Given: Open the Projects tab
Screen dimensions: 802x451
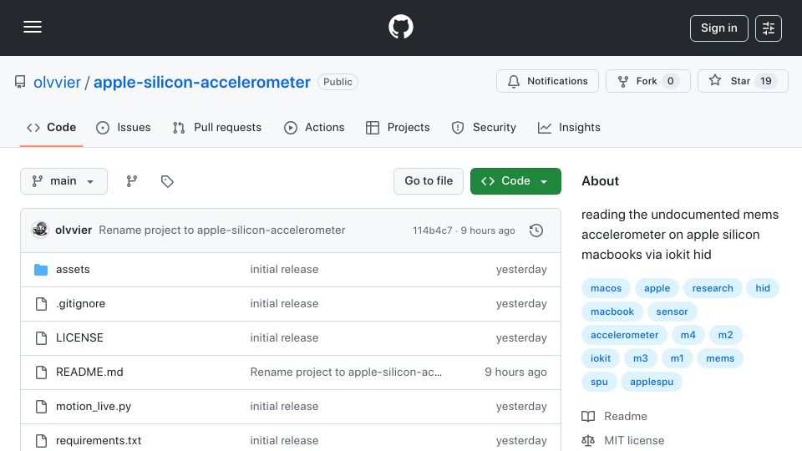Looking at the screenshot, I should (398, 127).
